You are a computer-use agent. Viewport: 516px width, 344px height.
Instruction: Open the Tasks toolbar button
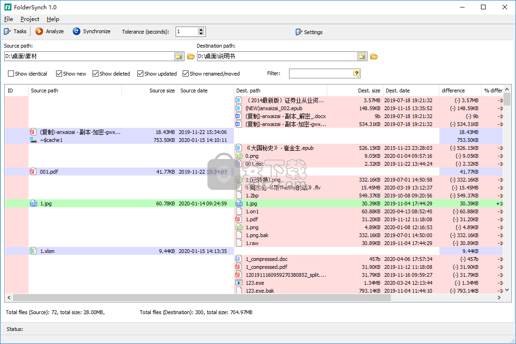[x=15, y=31]
